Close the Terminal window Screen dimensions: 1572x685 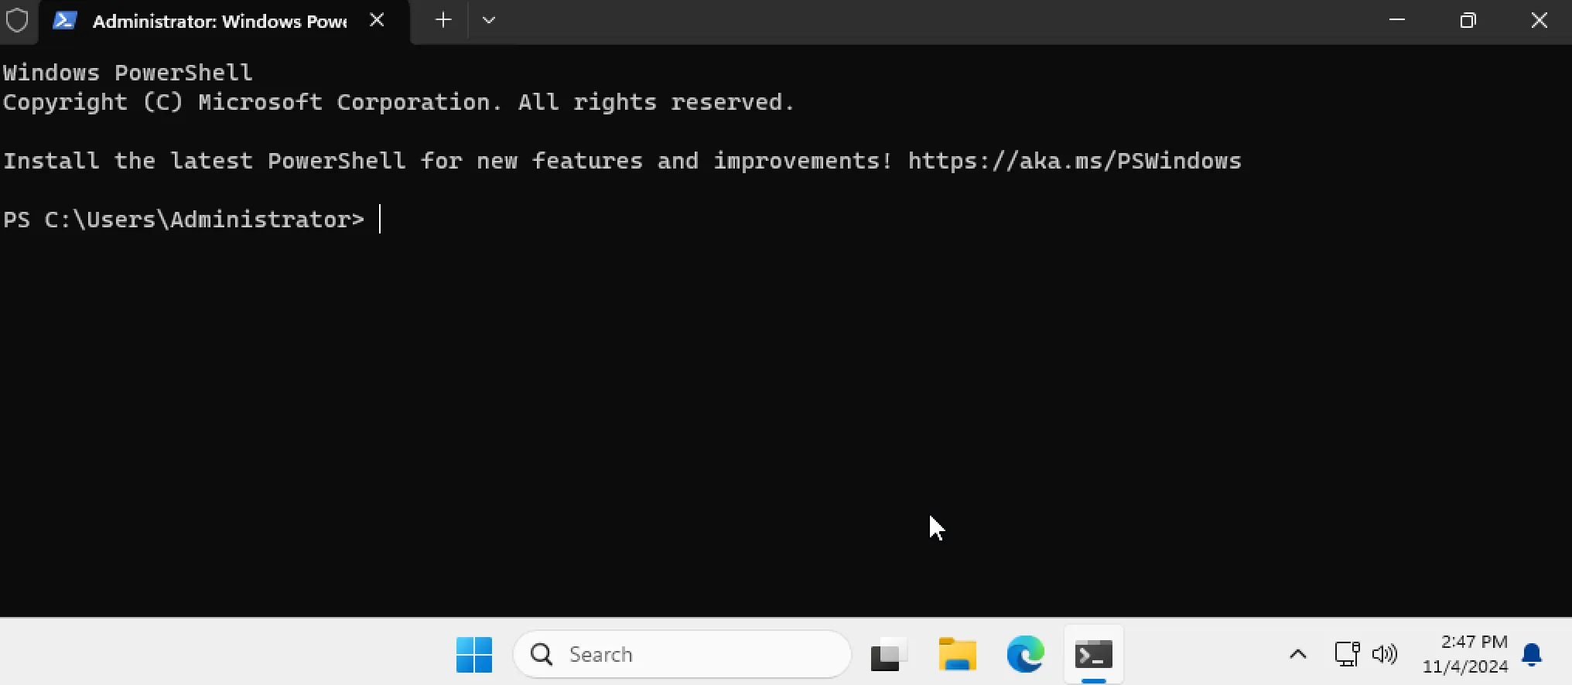tap(1539, 20)
